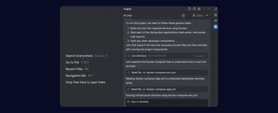Screen dimensions: 278x113
Task: Click the help question mark icon
Action: point(194,9)
